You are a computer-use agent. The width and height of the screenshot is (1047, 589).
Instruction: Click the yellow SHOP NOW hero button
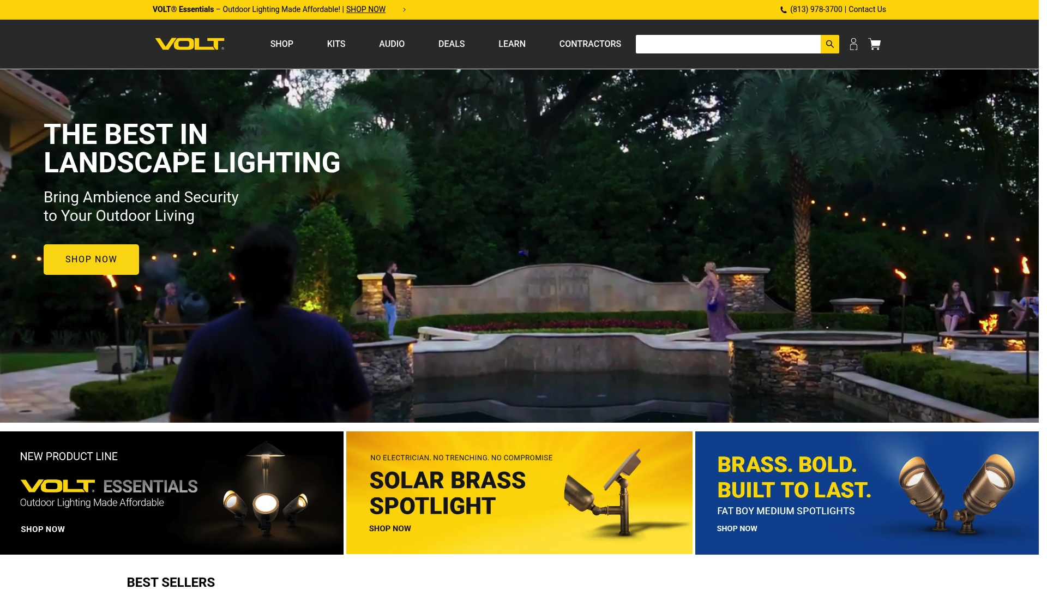[x=91, y=260]
